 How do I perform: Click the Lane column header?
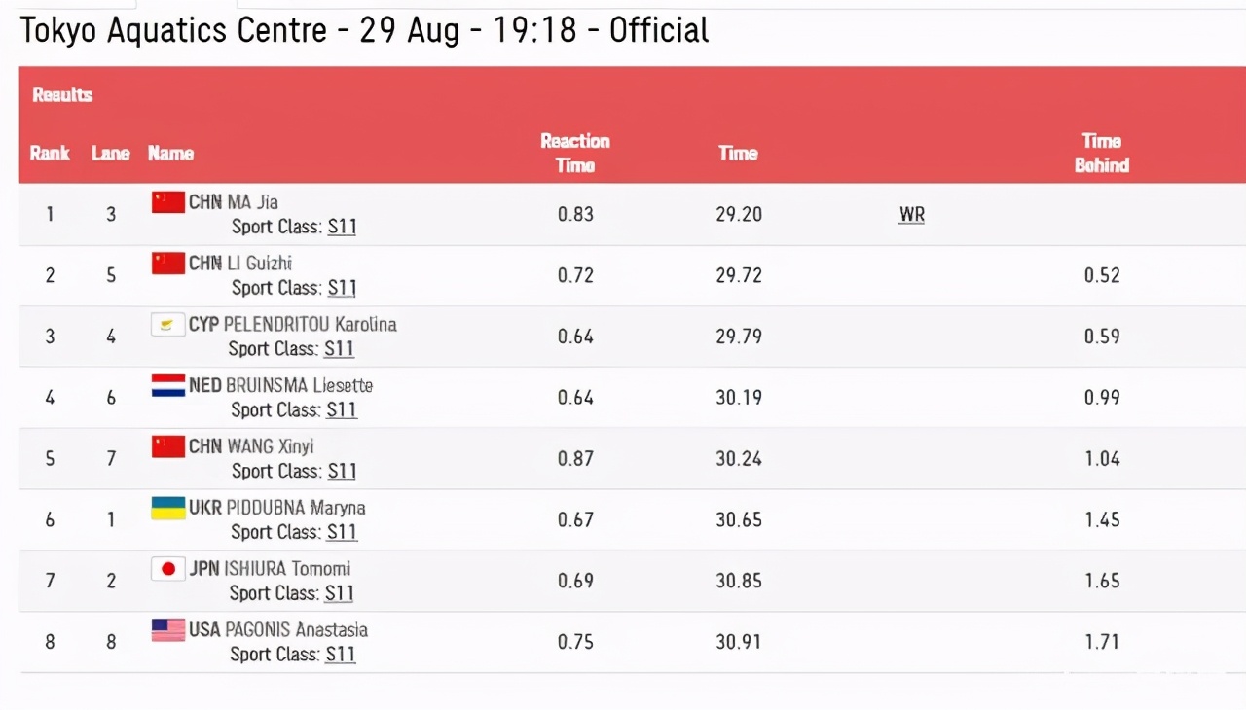110,154
